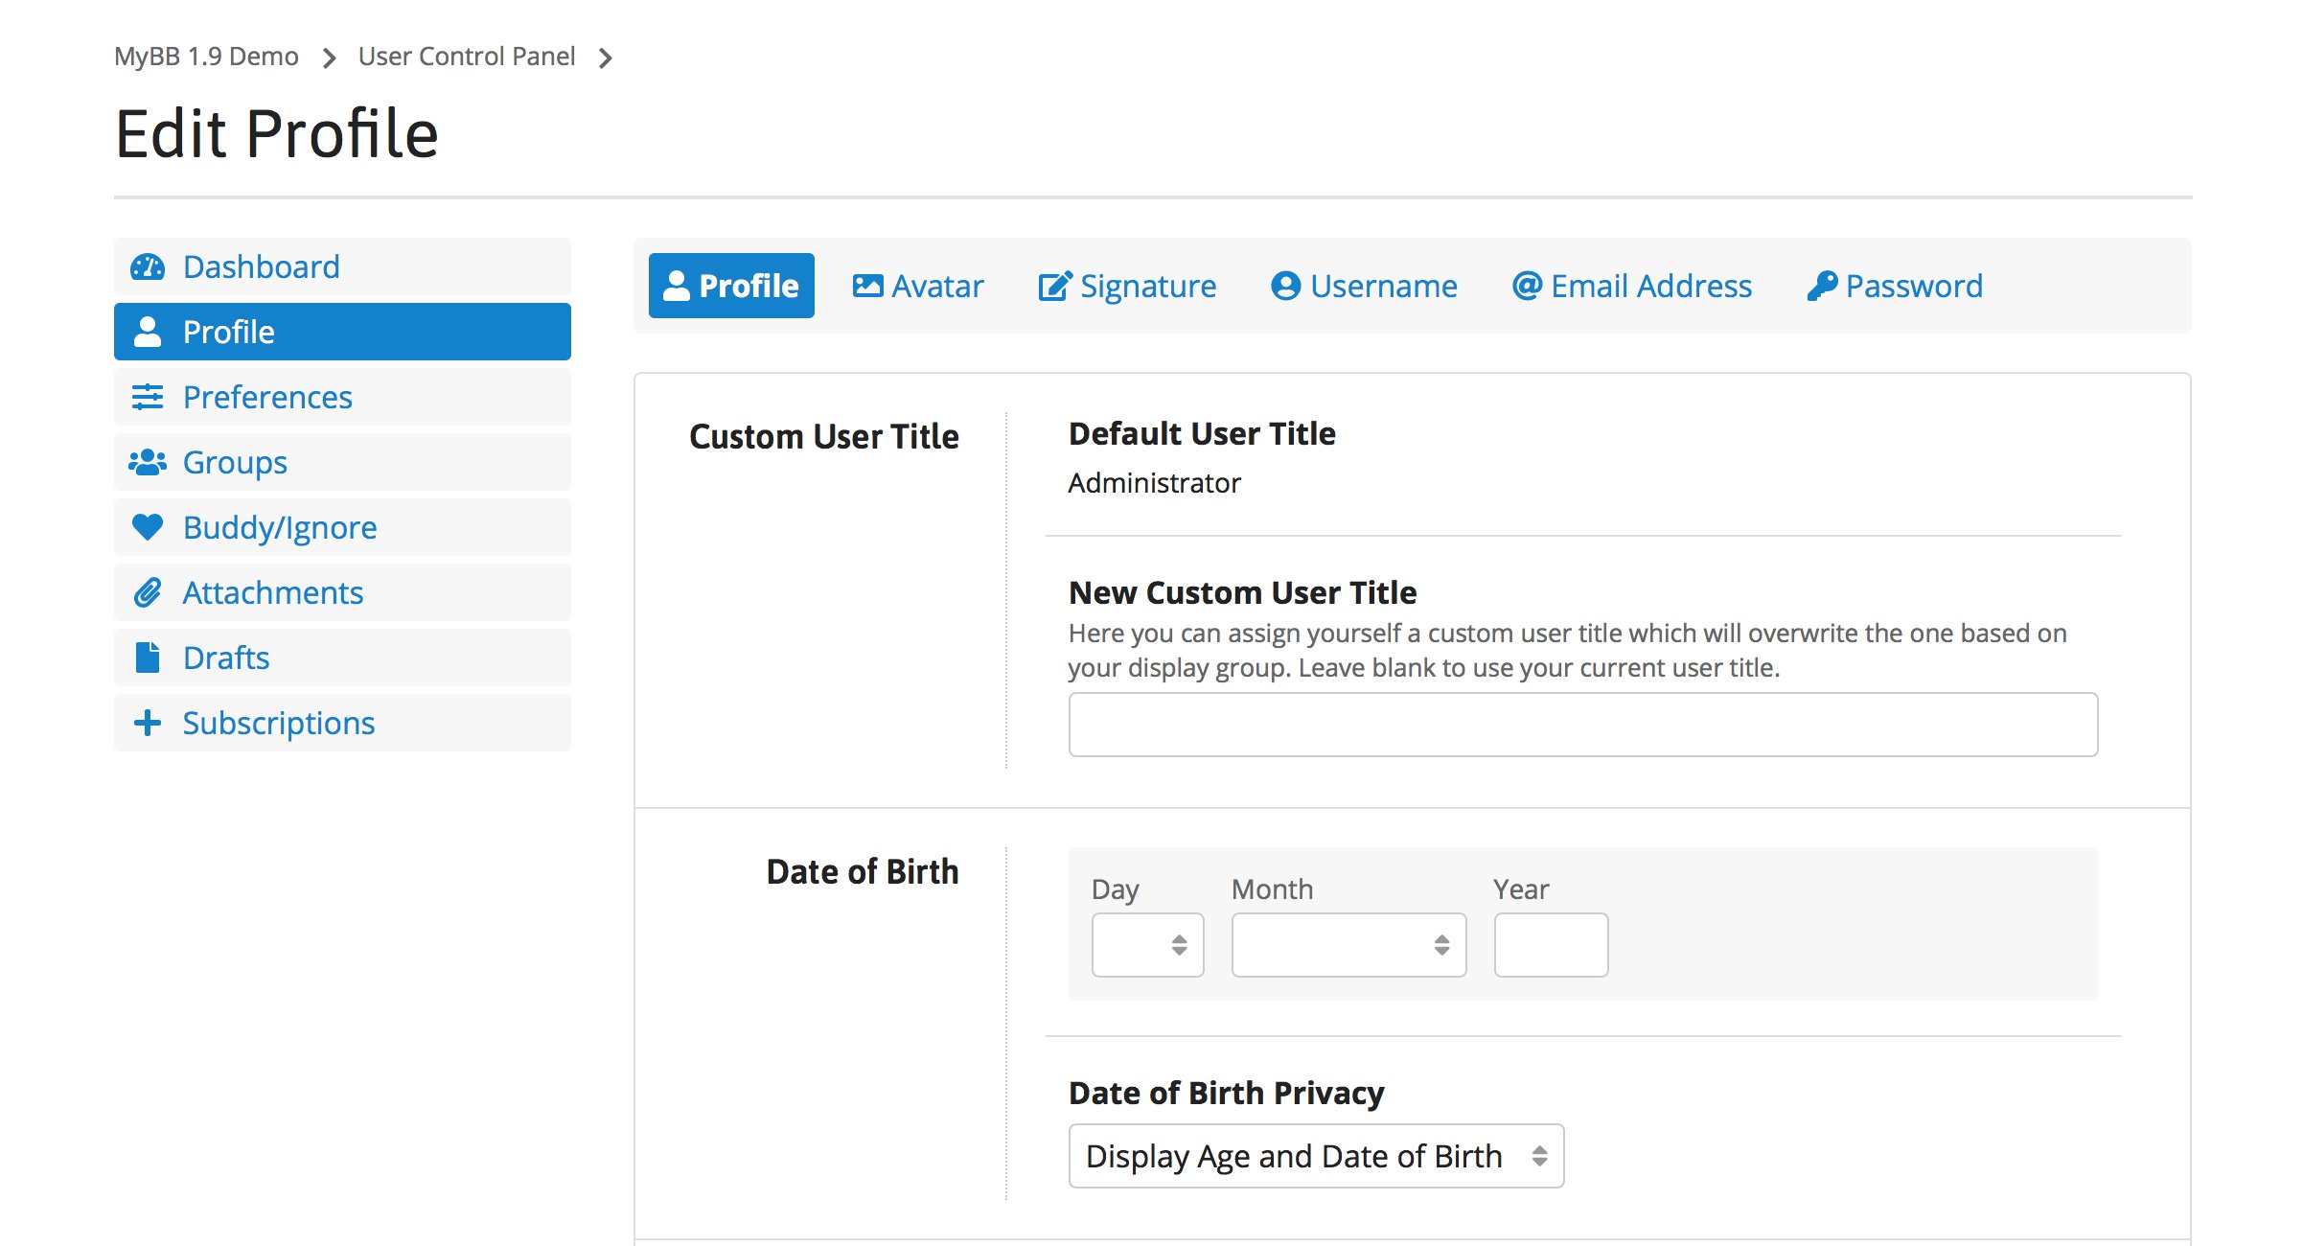The image size is (2304, 1246).
Task: Switch to the Signature tab
Action: [x=1127, y=286]
